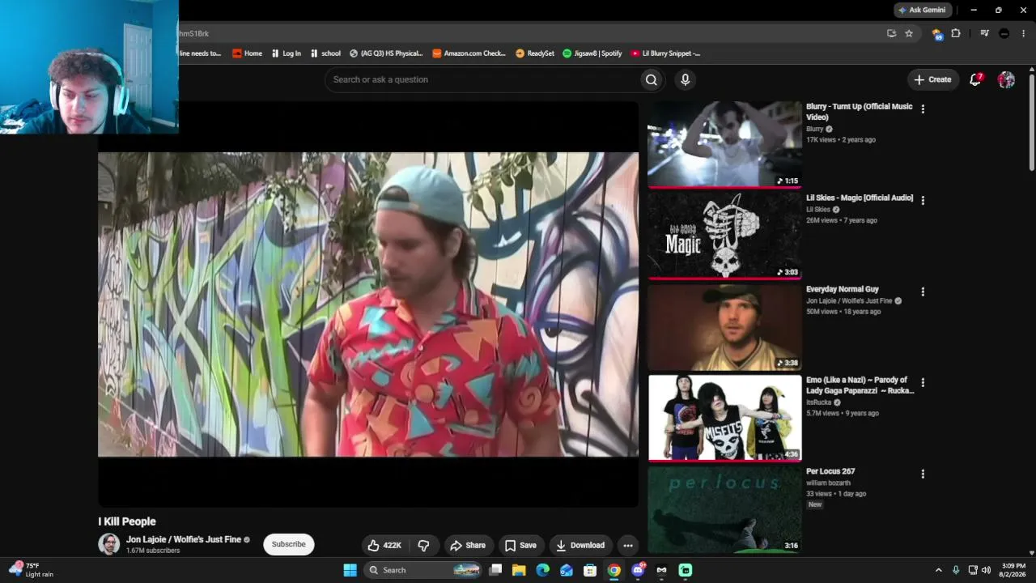The image size is (1036, 583).
Task: Click the YouTube page vertical scrollbar
Action: point(1031,121)
